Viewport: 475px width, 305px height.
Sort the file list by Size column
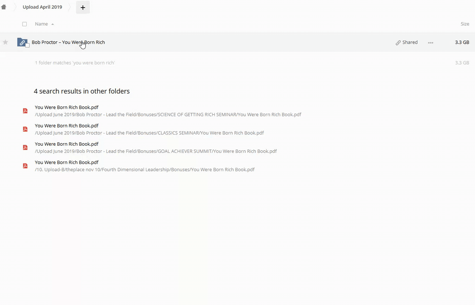click(465, 24)
